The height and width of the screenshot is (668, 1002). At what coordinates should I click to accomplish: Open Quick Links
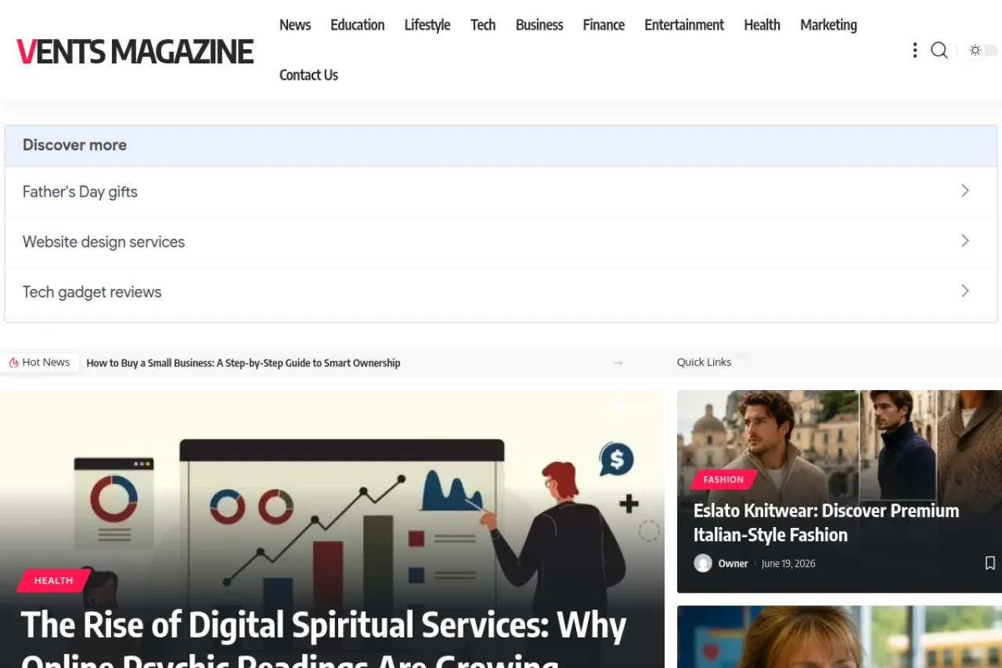[704, 362]
